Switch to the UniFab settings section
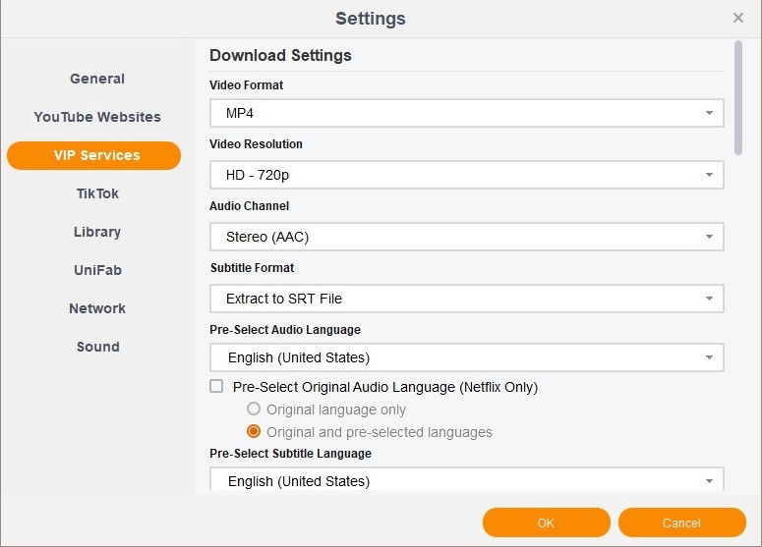762x547 pixels. point(97,270)
